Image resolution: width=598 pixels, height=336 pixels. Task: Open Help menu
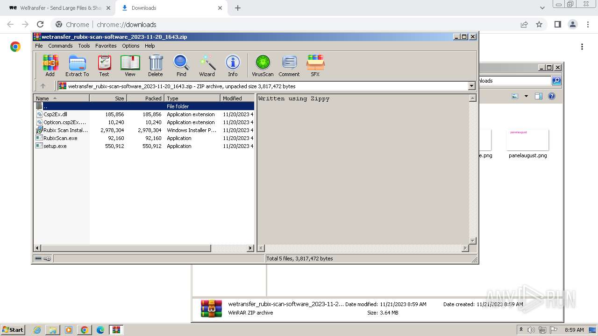(x=150, y=46)
